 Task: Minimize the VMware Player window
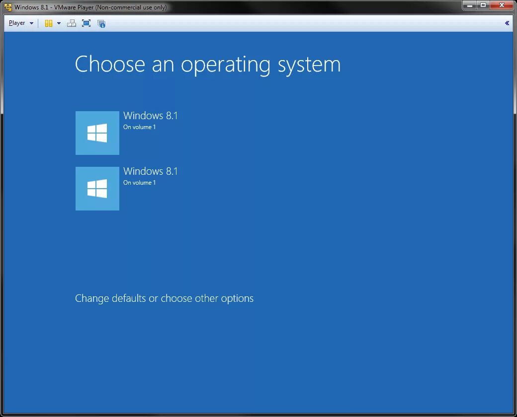(470, 5)
